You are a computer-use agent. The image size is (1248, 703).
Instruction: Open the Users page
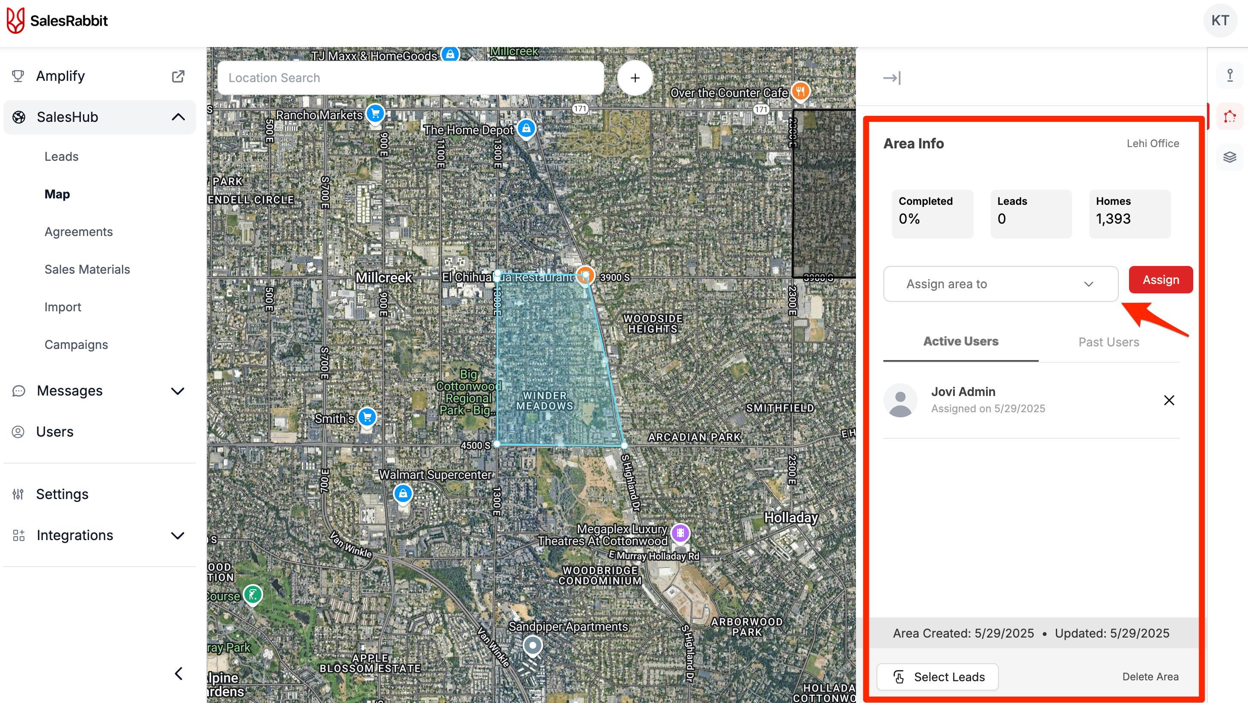tap(55, 431)
